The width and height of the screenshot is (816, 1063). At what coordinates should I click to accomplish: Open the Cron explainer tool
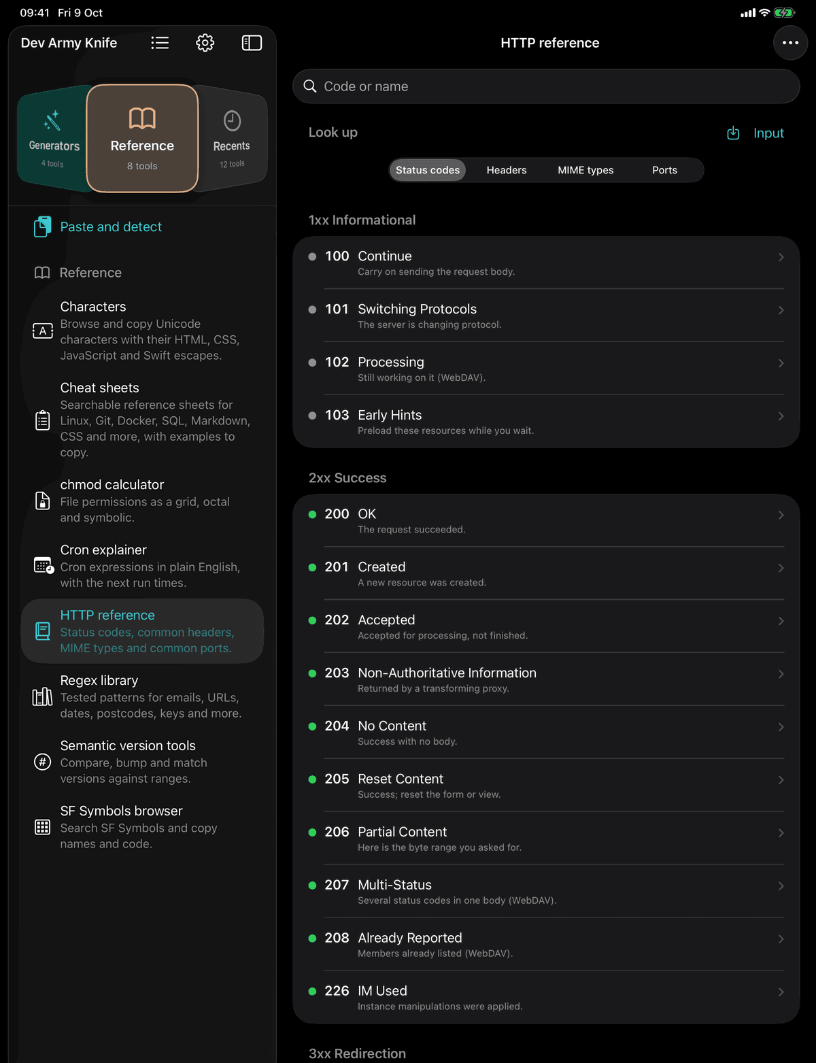point(141,566)
